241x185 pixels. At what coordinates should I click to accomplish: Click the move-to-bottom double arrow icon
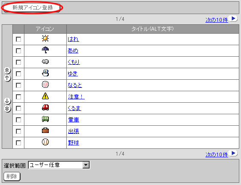click(x=7, y=109)
